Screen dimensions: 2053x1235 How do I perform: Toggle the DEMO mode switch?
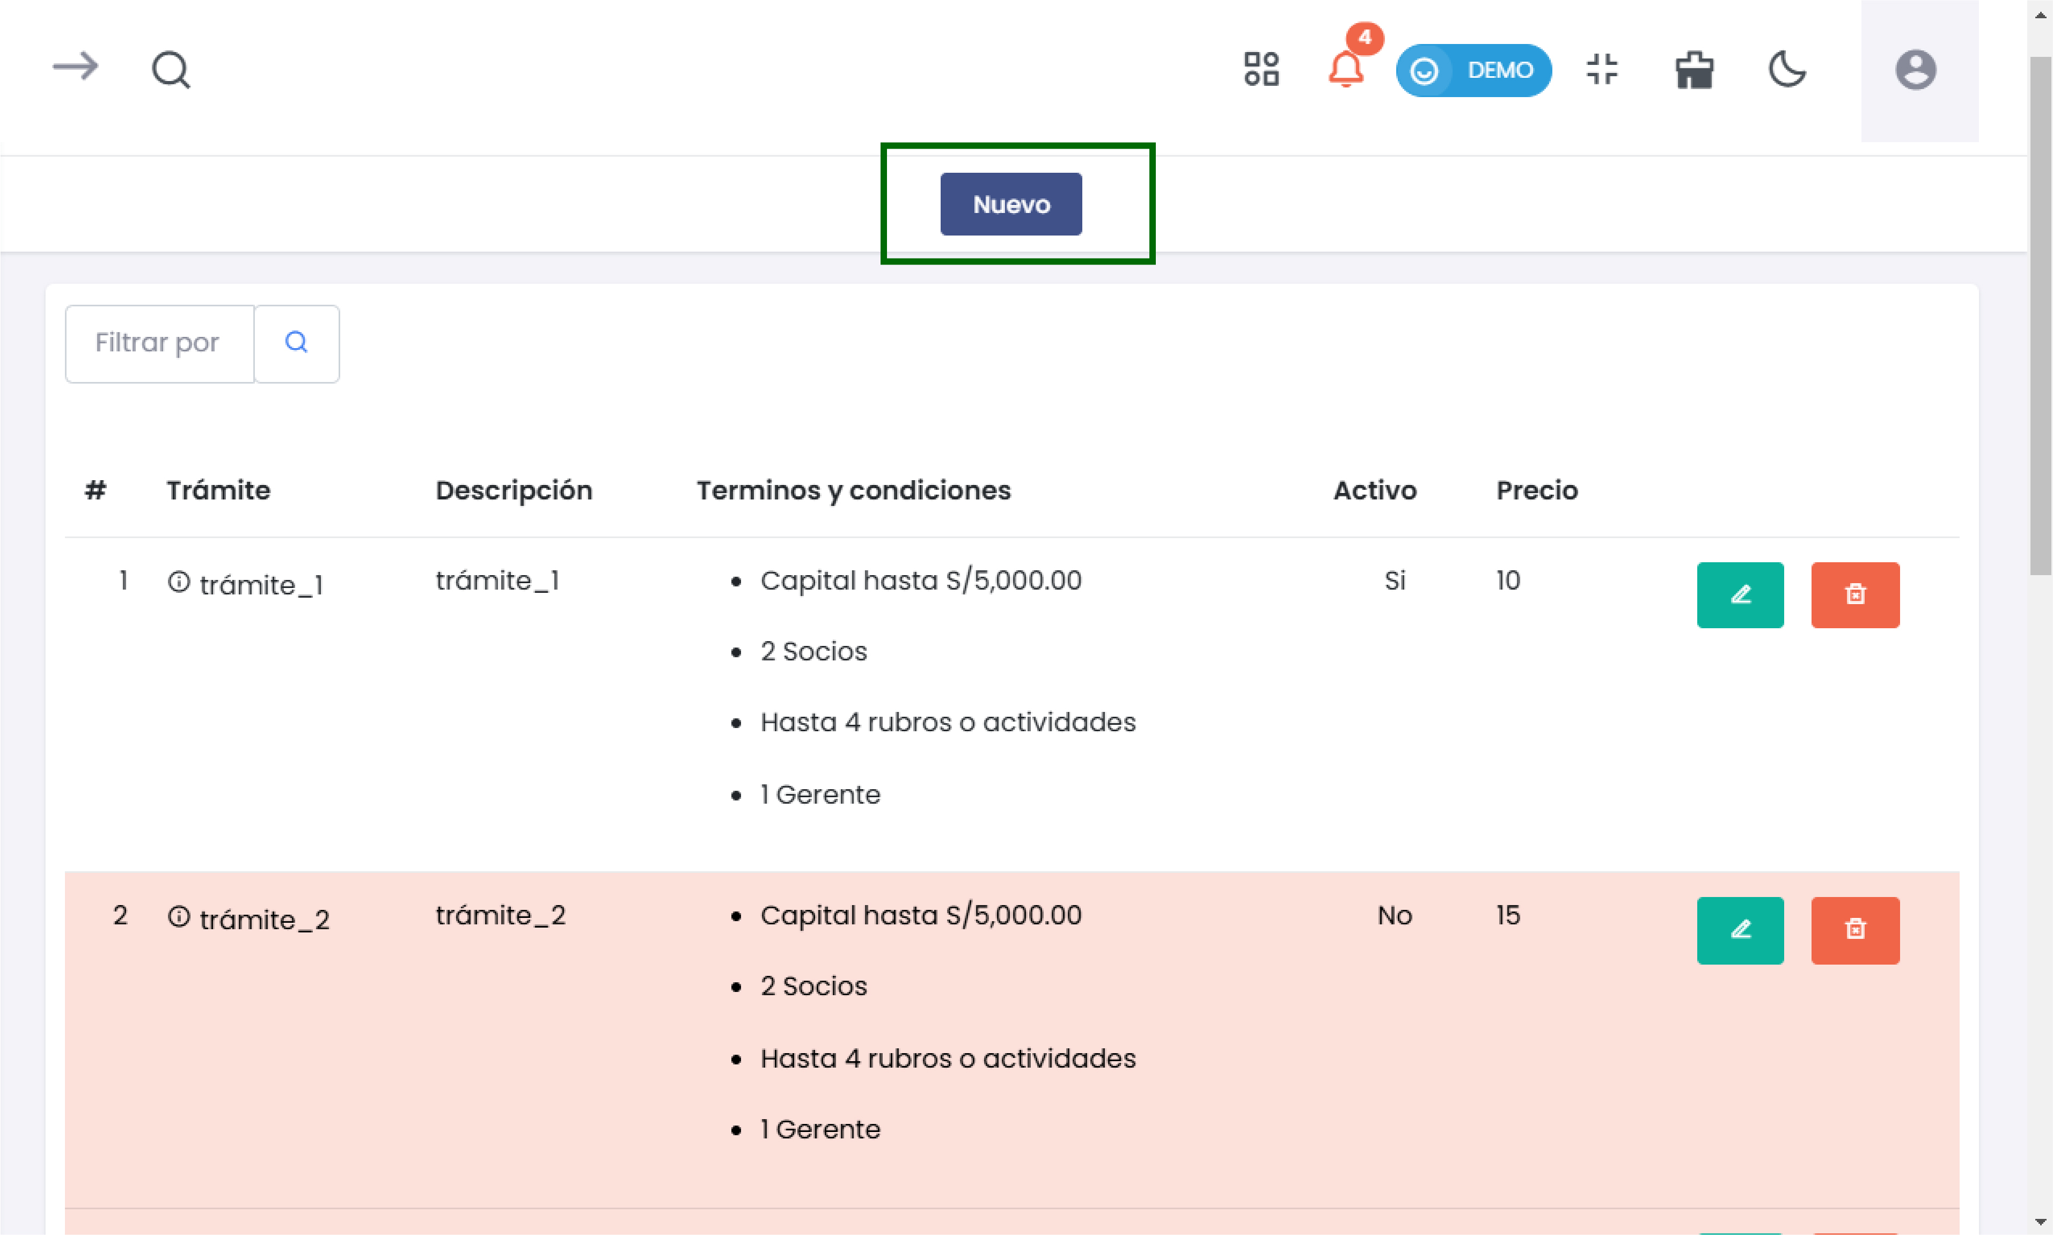point(1474,71)
